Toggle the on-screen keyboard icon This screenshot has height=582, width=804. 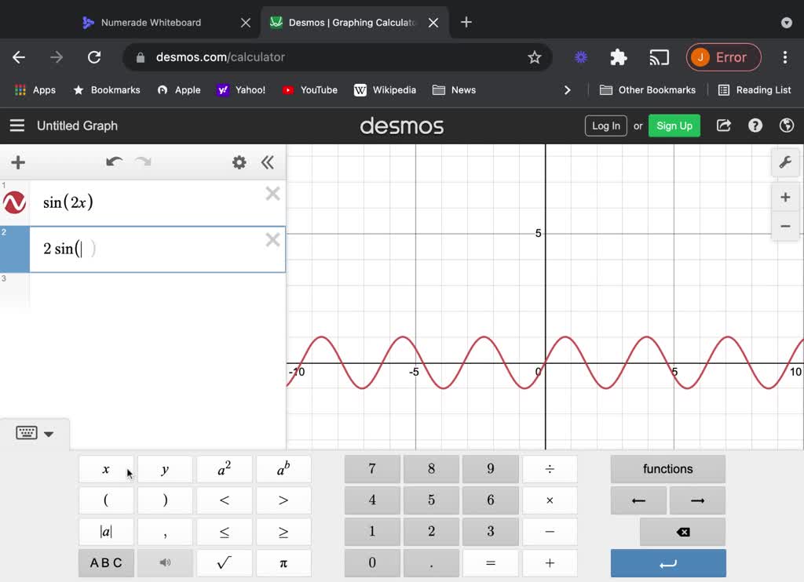click(x=26, y=432)
